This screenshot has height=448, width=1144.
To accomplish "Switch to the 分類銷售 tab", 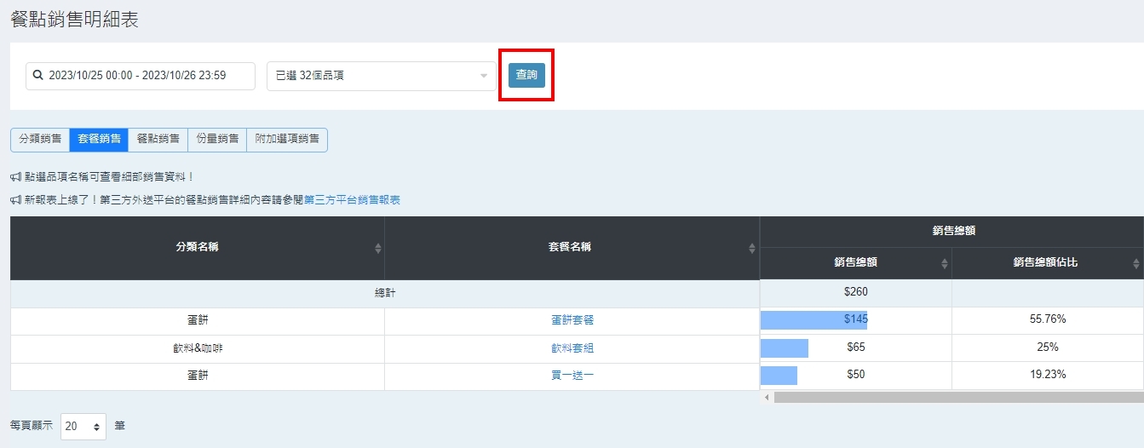I will point(40,140).
